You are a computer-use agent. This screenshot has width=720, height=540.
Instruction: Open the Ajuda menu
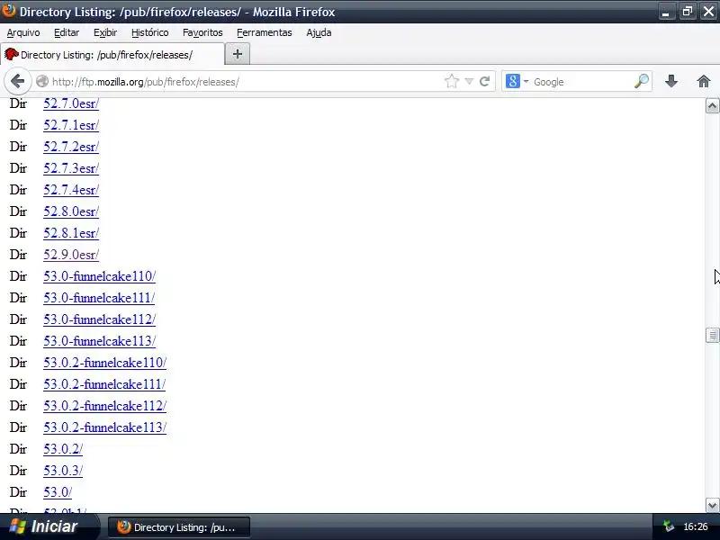[x=319, y=32]
